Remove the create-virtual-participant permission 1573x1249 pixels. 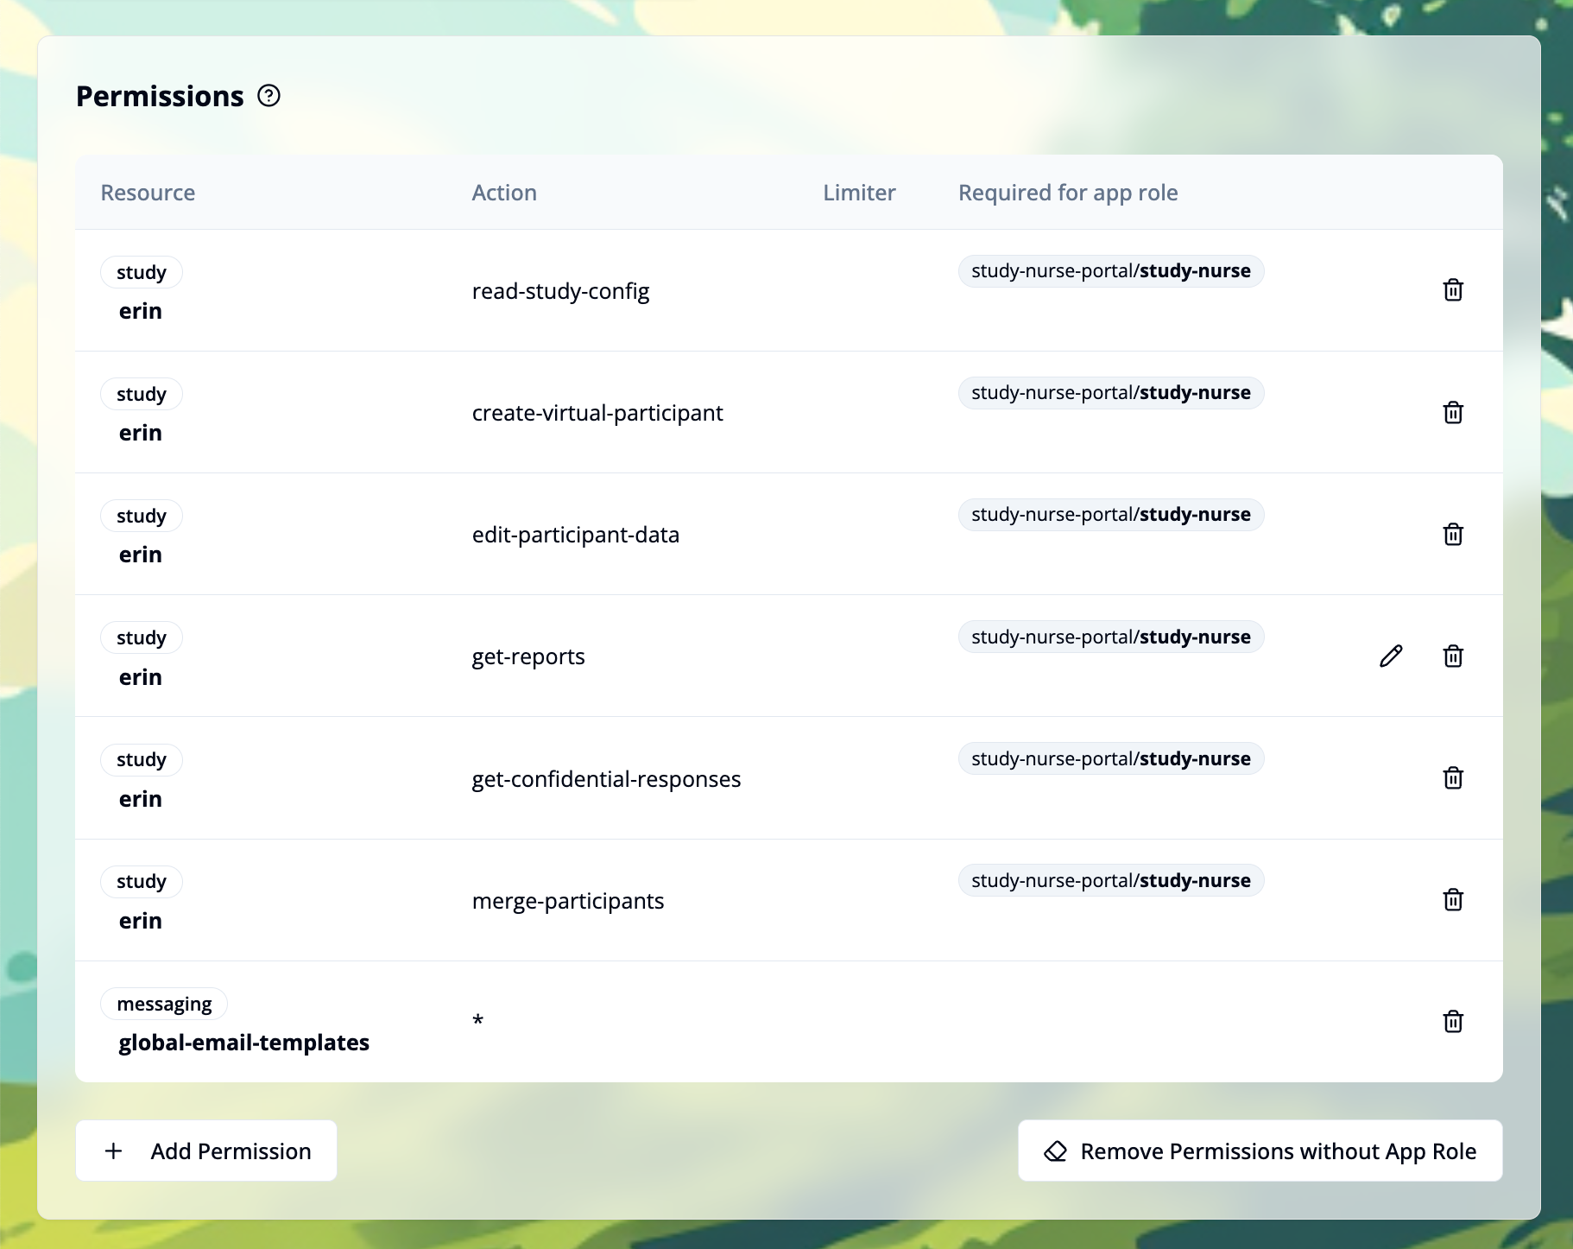click(1453, 412)
